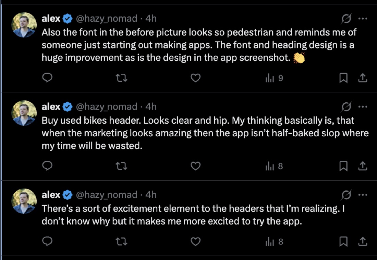Share the first tweet about font design

363,78
